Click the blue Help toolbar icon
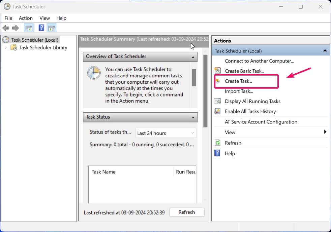Screen dimensions: 331x232 41,28
